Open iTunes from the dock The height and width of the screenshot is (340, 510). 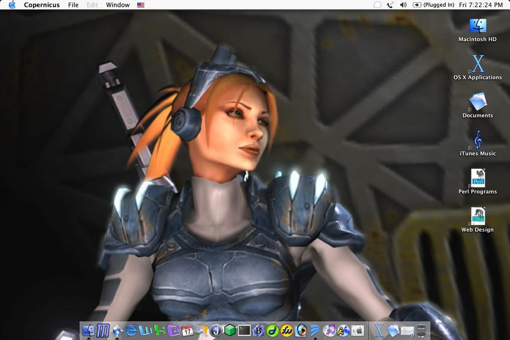[329, 331]
